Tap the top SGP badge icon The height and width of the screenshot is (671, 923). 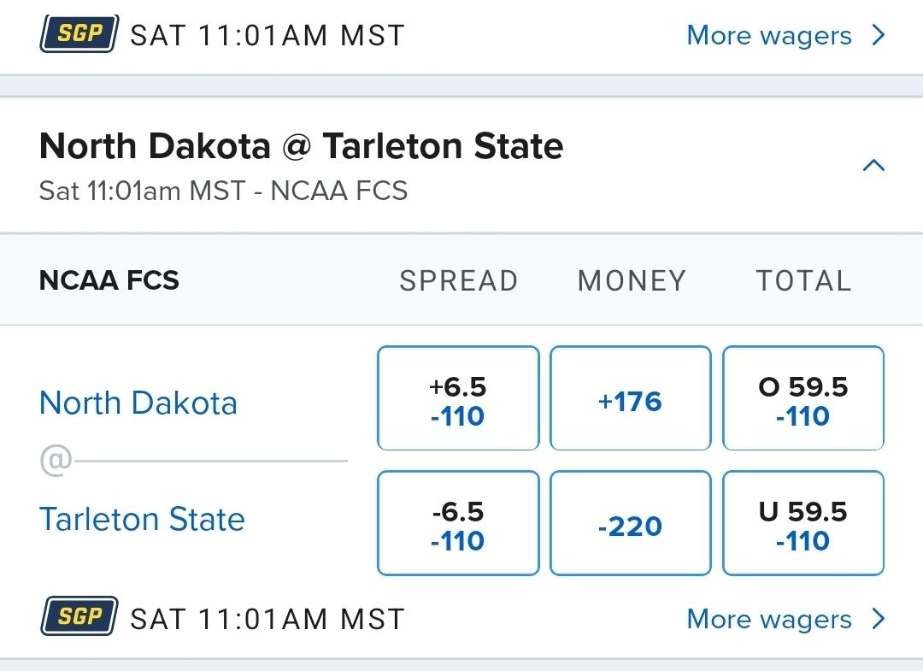point(79,35)
